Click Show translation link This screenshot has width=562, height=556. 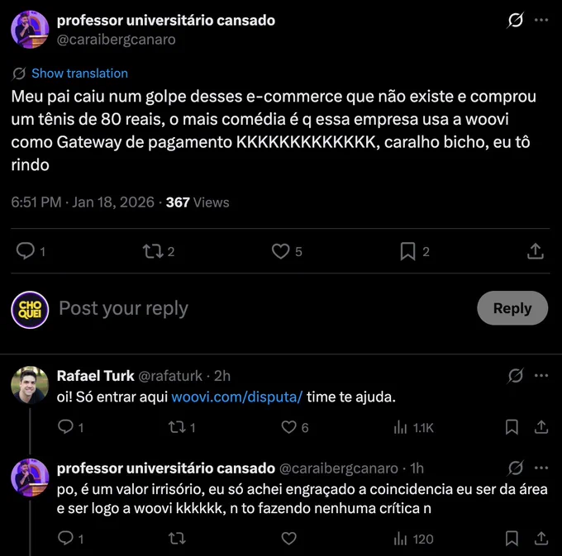(x=79, y=74)
